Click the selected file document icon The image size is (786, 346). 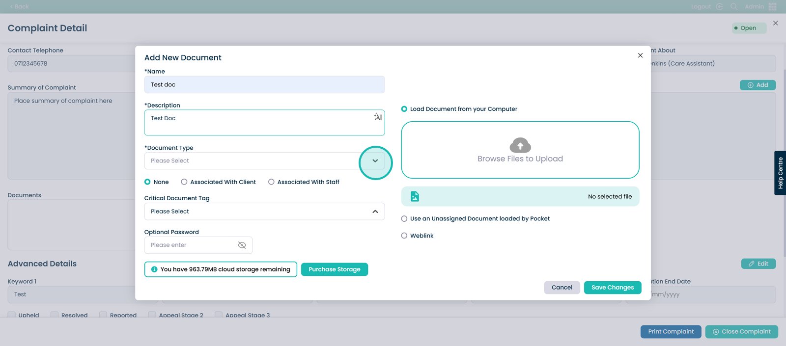[x=415, y=196]
